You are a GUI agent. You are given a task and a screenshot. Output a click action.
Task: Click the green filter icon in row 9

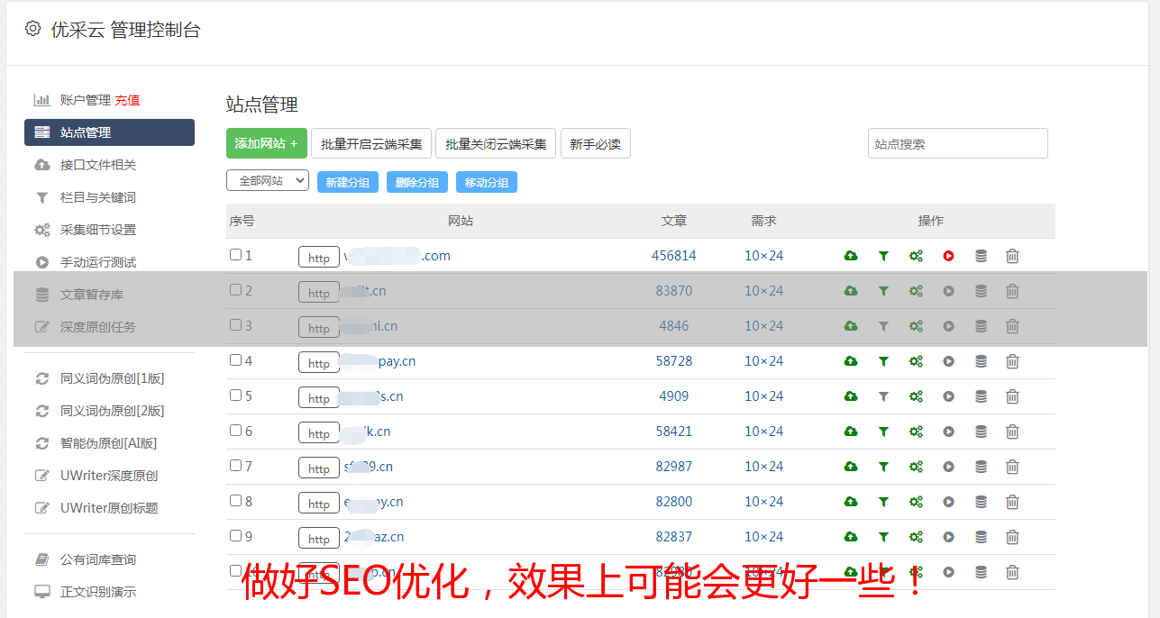tap(883, 537)
